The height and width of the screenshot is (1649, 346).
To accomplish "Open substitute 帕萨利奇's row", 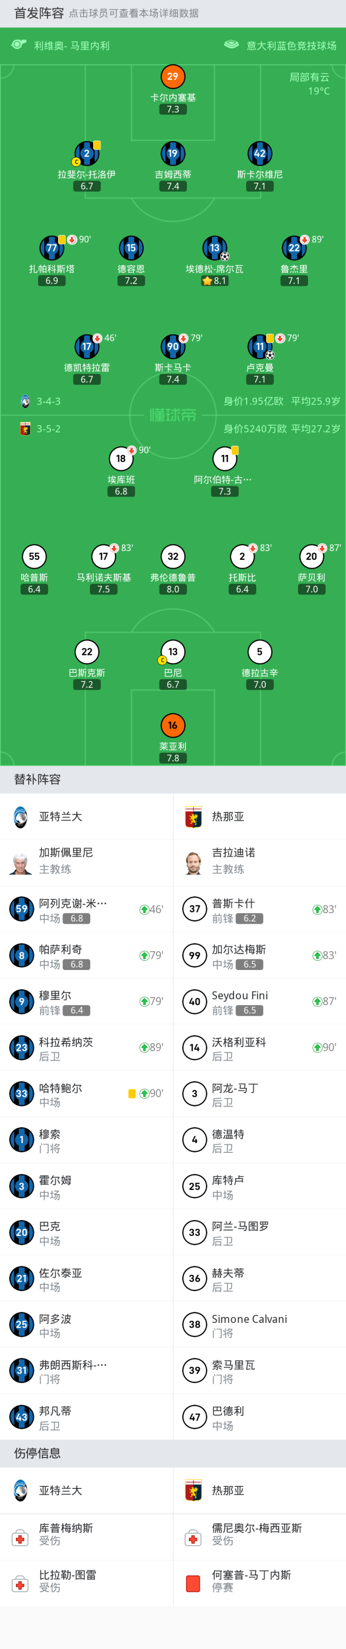I will [x=86, y=955].
